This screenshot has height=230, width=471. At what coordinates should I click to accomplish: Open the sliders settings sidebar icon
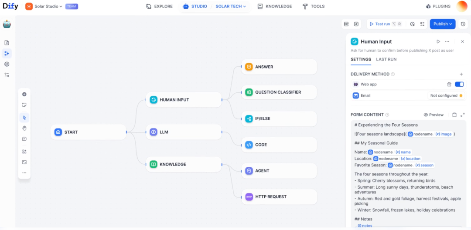(7, 74)
